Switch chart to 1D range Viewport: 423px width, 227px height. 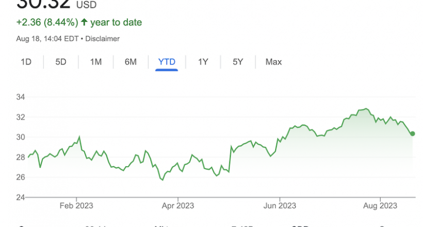(26, 62)
